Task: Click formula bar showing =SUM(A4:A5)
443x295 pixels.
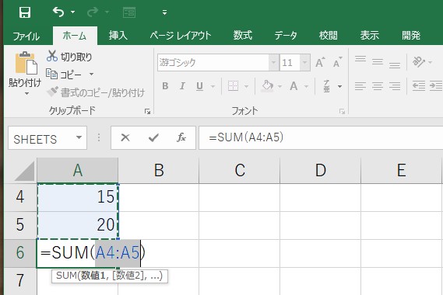Action: tap(321, 137)
